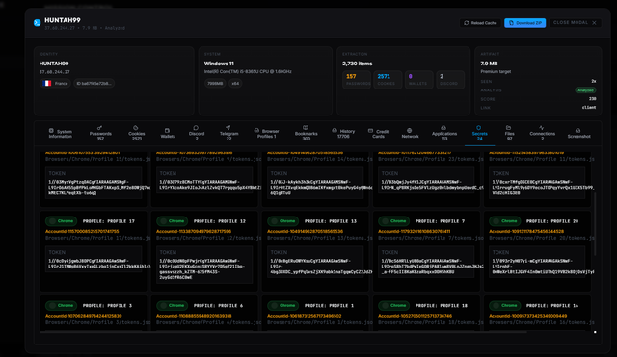Click the path Browsers/Chrome/Profile 11/tokens
Image resolution: width=617 pixels, height=357 pixels.
pos(542,159)
